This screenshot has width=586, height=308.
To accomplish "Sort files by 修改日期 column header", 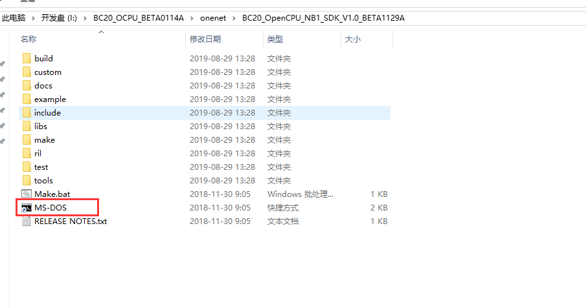I will pyautogui.click(x=205, y=39).
